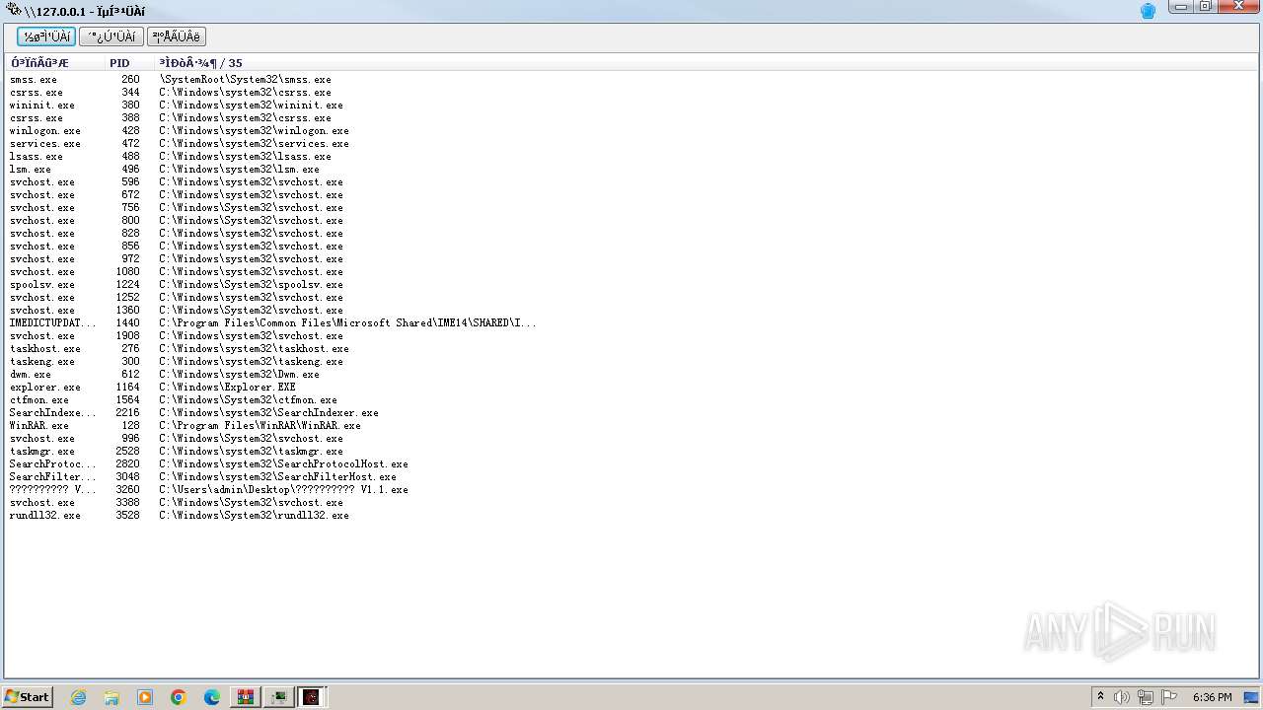The image size is (1263, 710).
Task: Select svchost.exe row with PID 828
Action: click(631, 233)
